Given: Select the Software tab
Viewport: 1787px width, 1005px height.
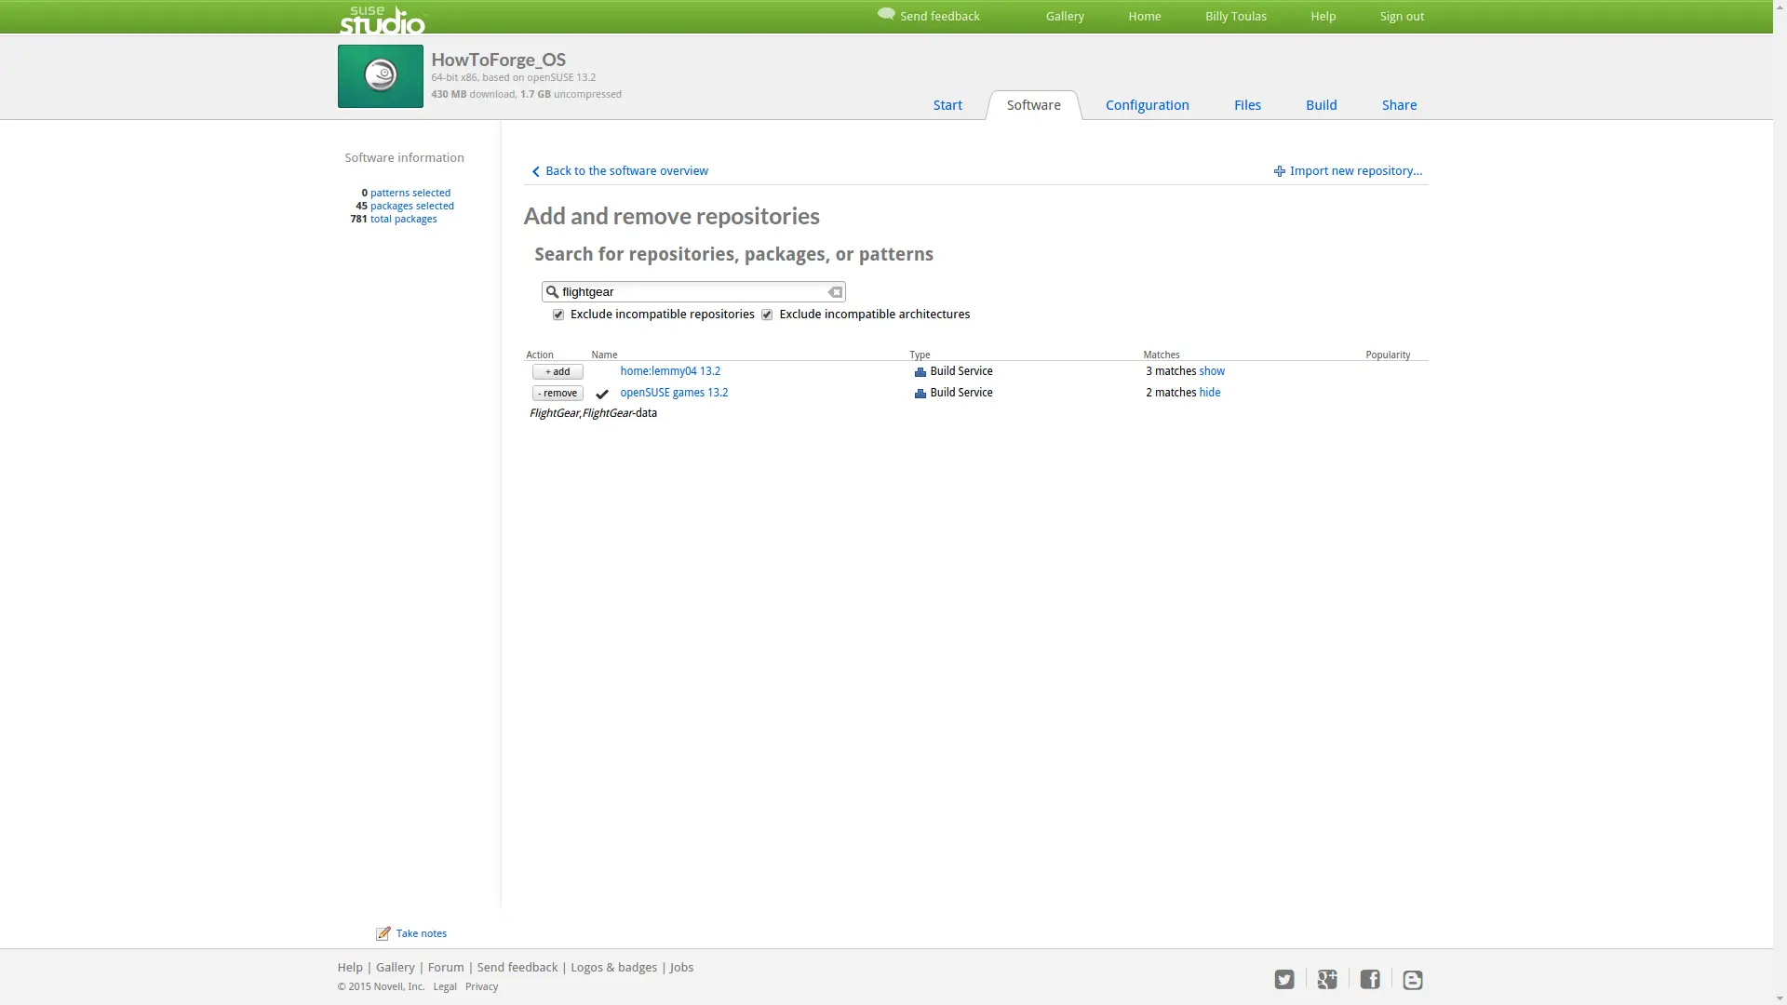Looking at the screenshot, I should pyautogui.click(x=1033, y=105).
